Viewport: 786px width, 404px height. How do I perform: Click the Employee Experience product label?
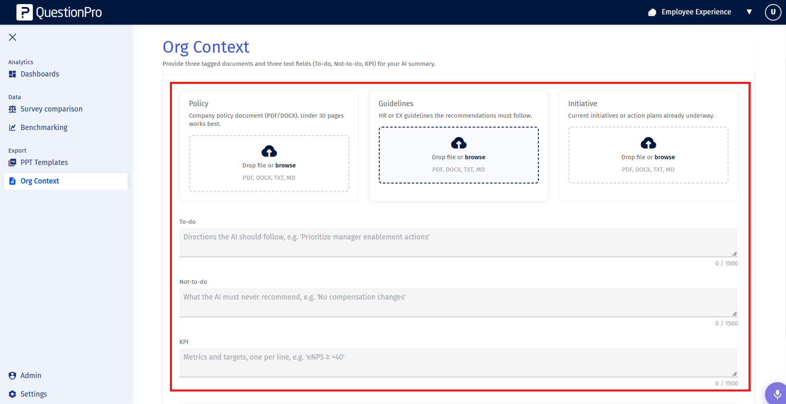pyautogui.click(x=696, y=12)
